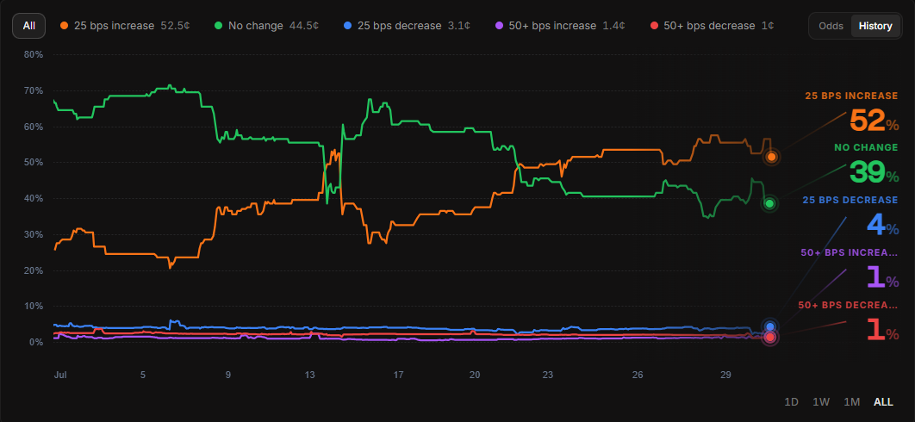Click the green endpoint marker on chart
This screenshot has height=422, width=915.
769,204
